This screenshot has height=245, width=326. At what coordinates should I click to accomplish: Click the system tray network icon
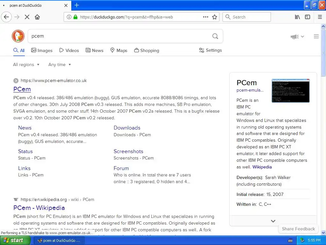(x=302, y=241)
